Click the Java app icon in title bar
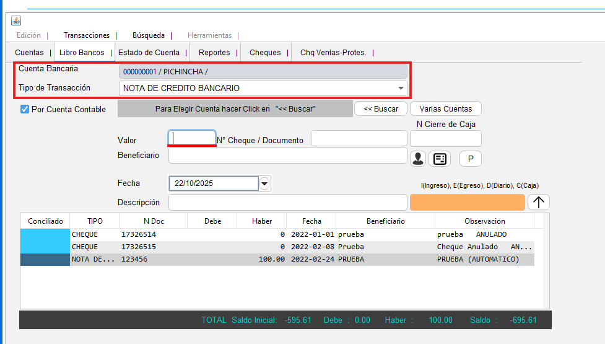 coord(16,20)
